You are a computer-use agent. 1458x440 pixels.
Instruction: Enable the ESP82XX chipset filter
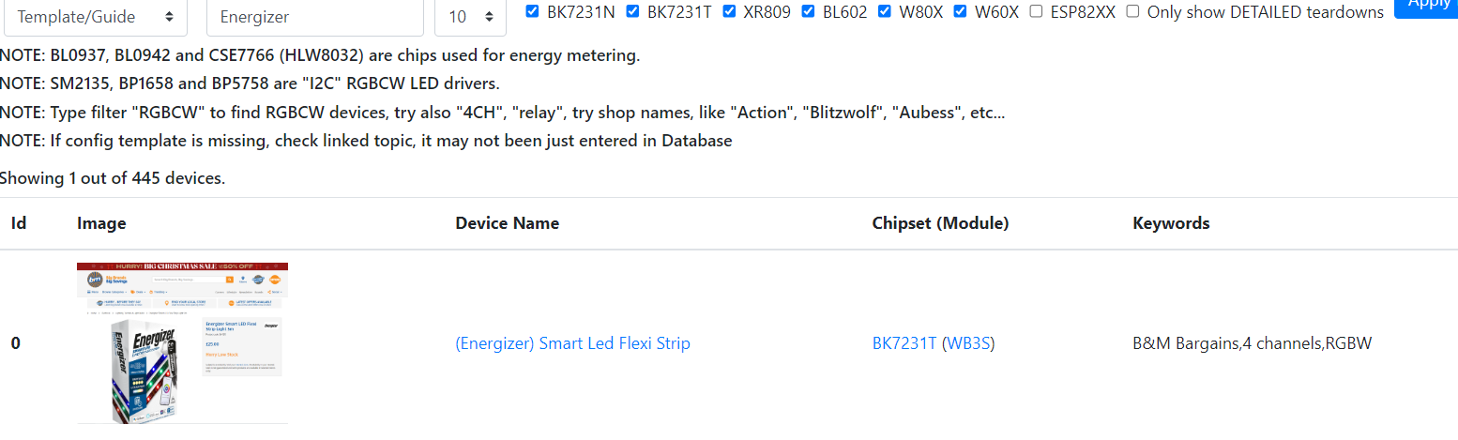[x=1036, y=11]
